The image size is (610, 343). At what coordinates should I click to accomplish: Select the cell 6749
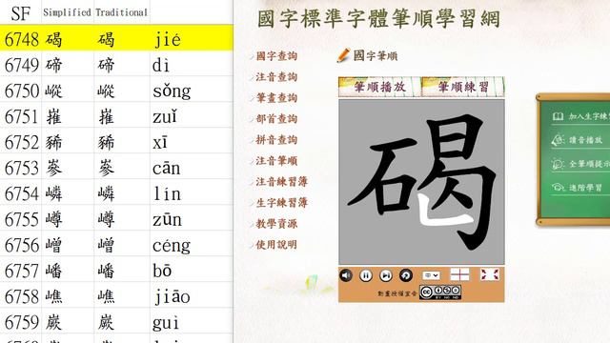21,65
